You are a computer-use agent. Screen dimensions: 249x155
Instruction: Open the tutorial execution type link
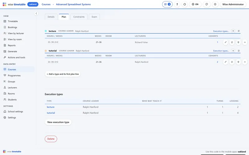point(51,113)
